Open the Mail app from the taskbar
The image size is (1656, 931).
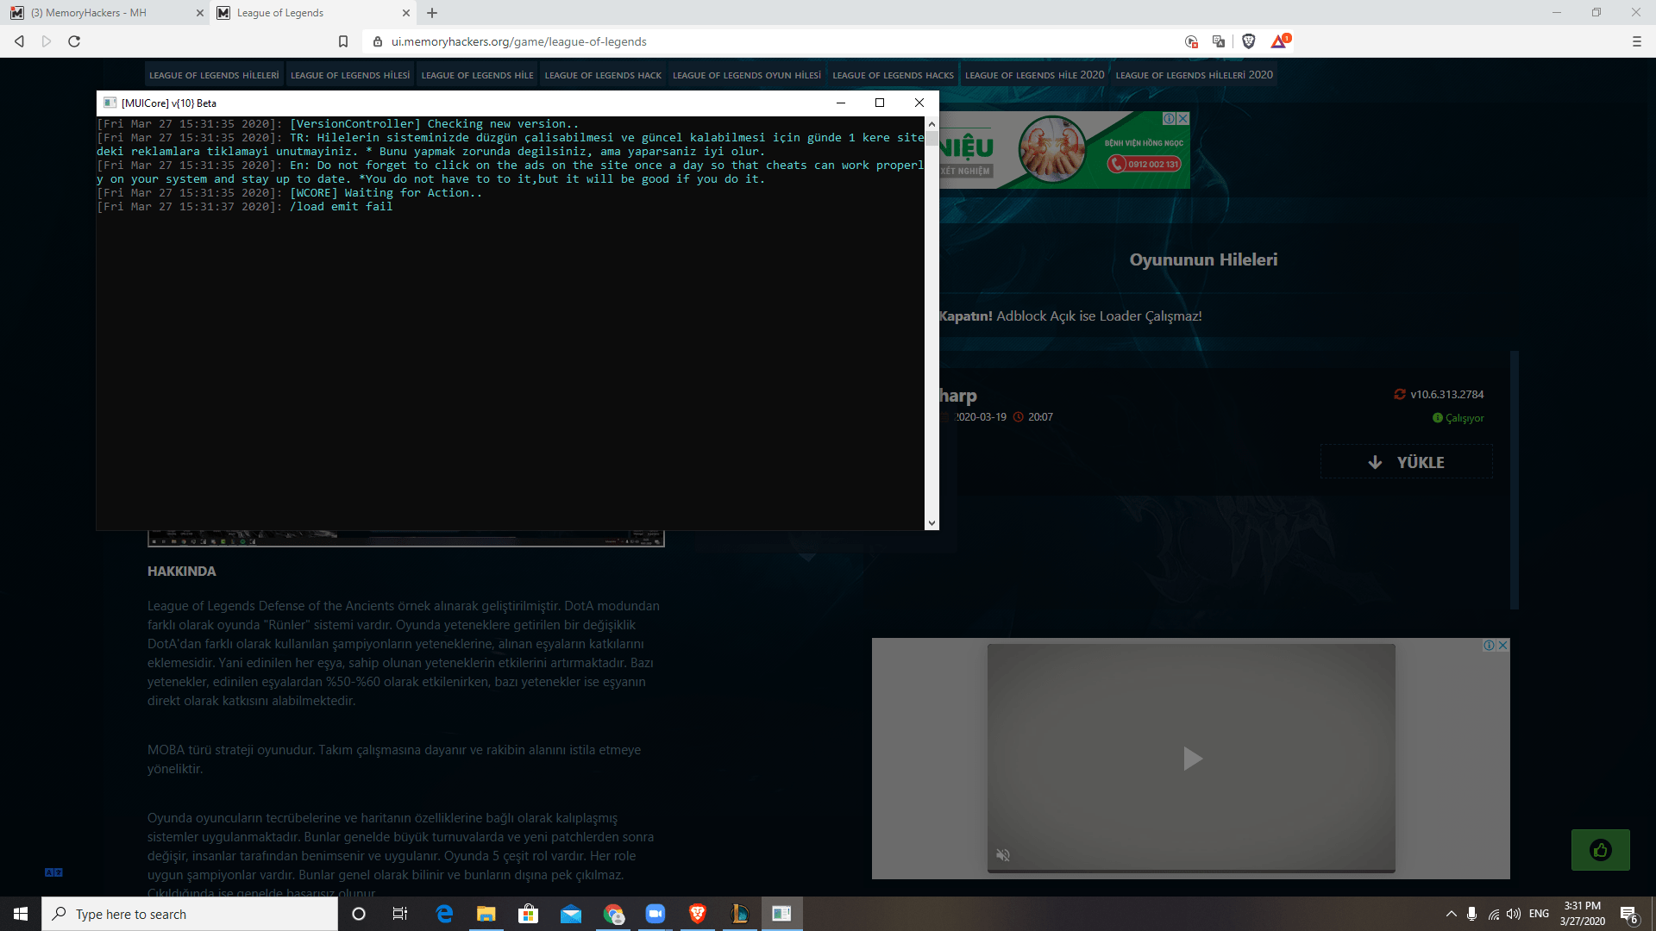point(571,914)
